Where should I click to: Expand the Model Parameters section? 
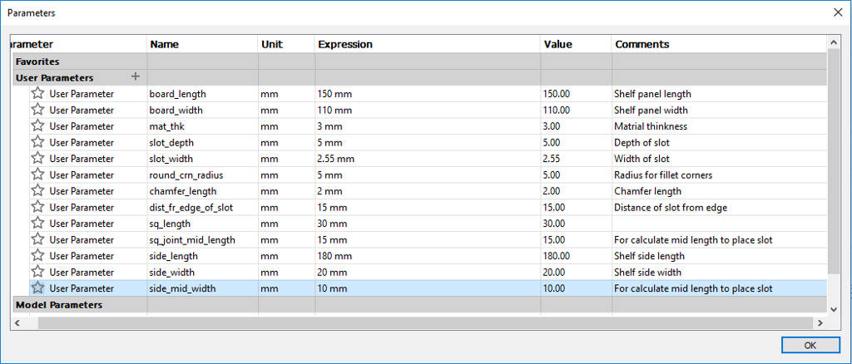(59, 305)
